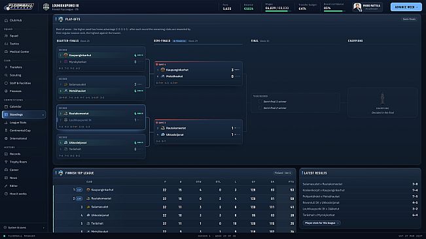Click the Finnish Top League panel icon
The height and width of the screenshot is (239, 426).
[x=61, y=173]
